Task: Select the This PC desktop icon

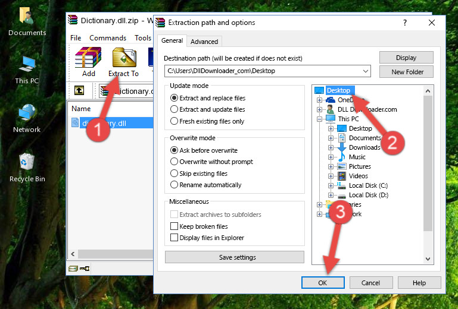Action: coord(27,70)
